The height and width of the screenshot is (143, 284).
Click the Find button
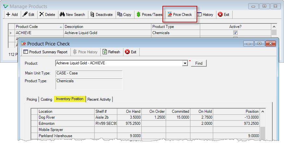[199, 63]
